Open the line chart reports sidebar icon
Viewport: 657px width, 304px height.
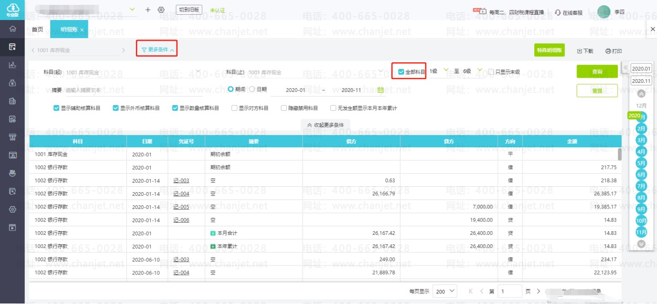(x=12, y=65)
